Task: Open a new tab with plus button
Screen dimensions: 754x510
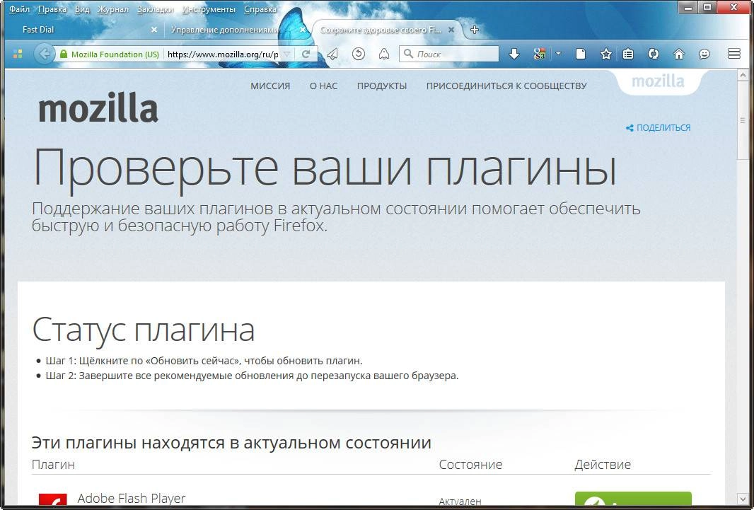Action: click(x=475, y=30)
